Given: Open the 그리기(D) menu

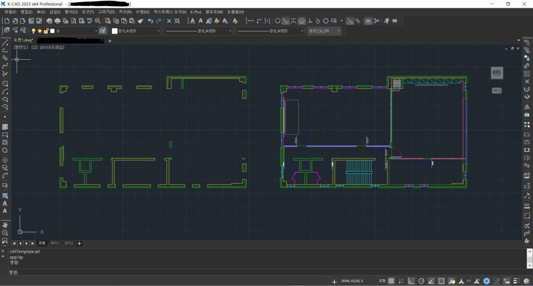Looking at the screenshot, I should click(x=106, y=11).
